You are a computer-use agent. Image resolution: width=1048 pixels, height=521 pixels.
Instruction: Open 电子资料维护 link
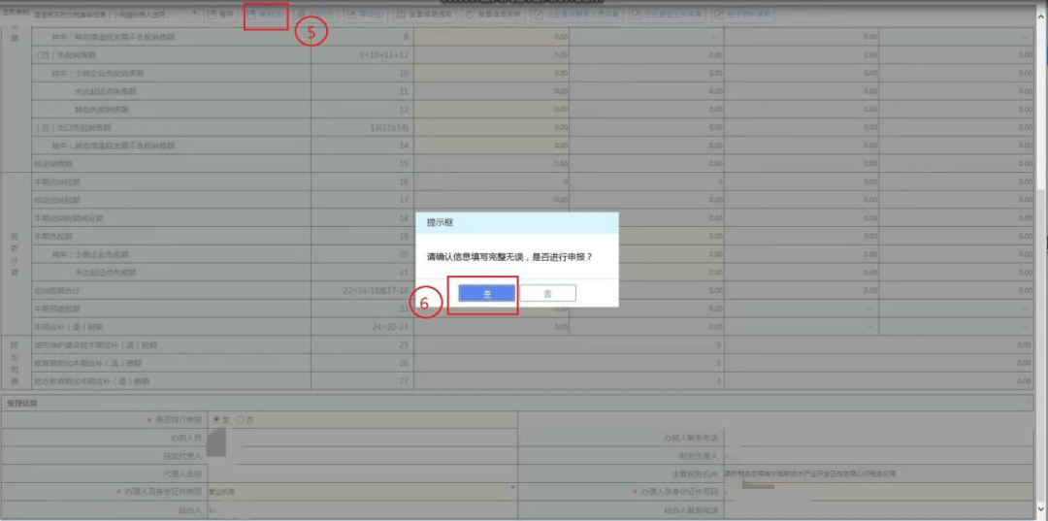(x=743, y=15)
